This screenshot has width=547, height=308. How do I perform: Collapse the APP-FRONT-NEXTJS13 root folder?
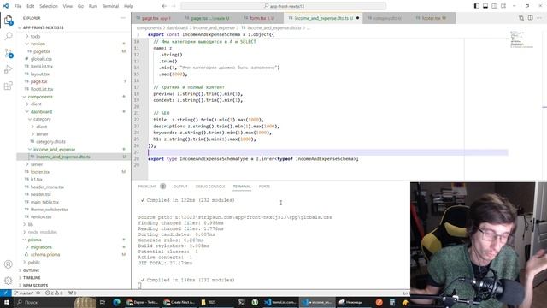click(74, 27)
